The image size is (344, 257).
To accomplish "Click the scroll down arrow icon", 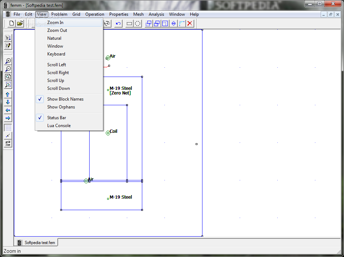I will tap(8, 102).
